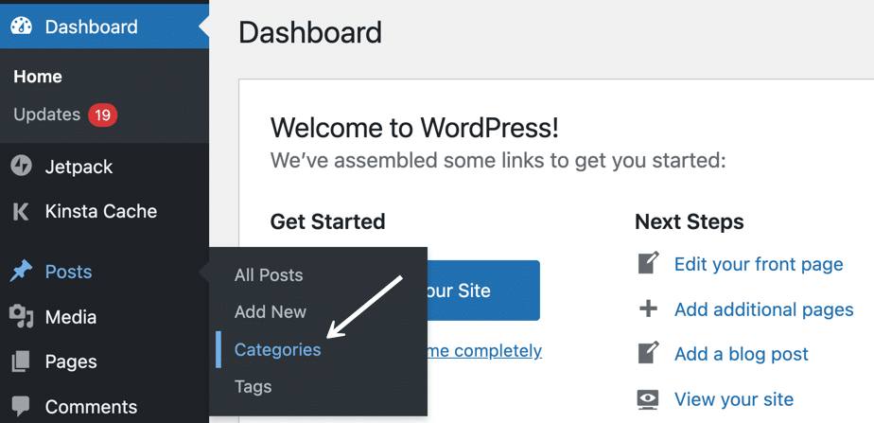Click the edit icon beside blog post link
Viewport: 874px width, 423px height.
[x=648, y=354]
